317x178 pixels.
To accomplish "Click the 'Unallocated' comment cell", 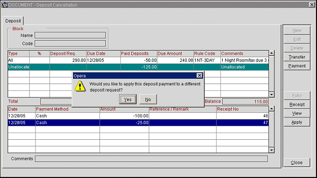I will pos(245,67).
